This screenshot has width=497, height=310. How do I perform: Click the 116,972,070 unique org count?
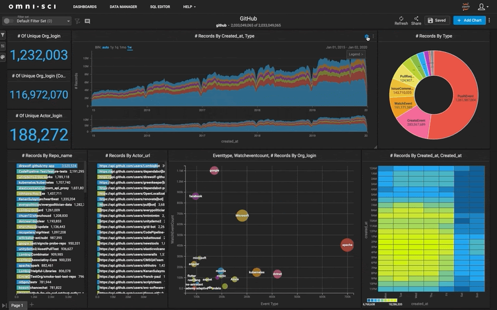coord(39,95)
